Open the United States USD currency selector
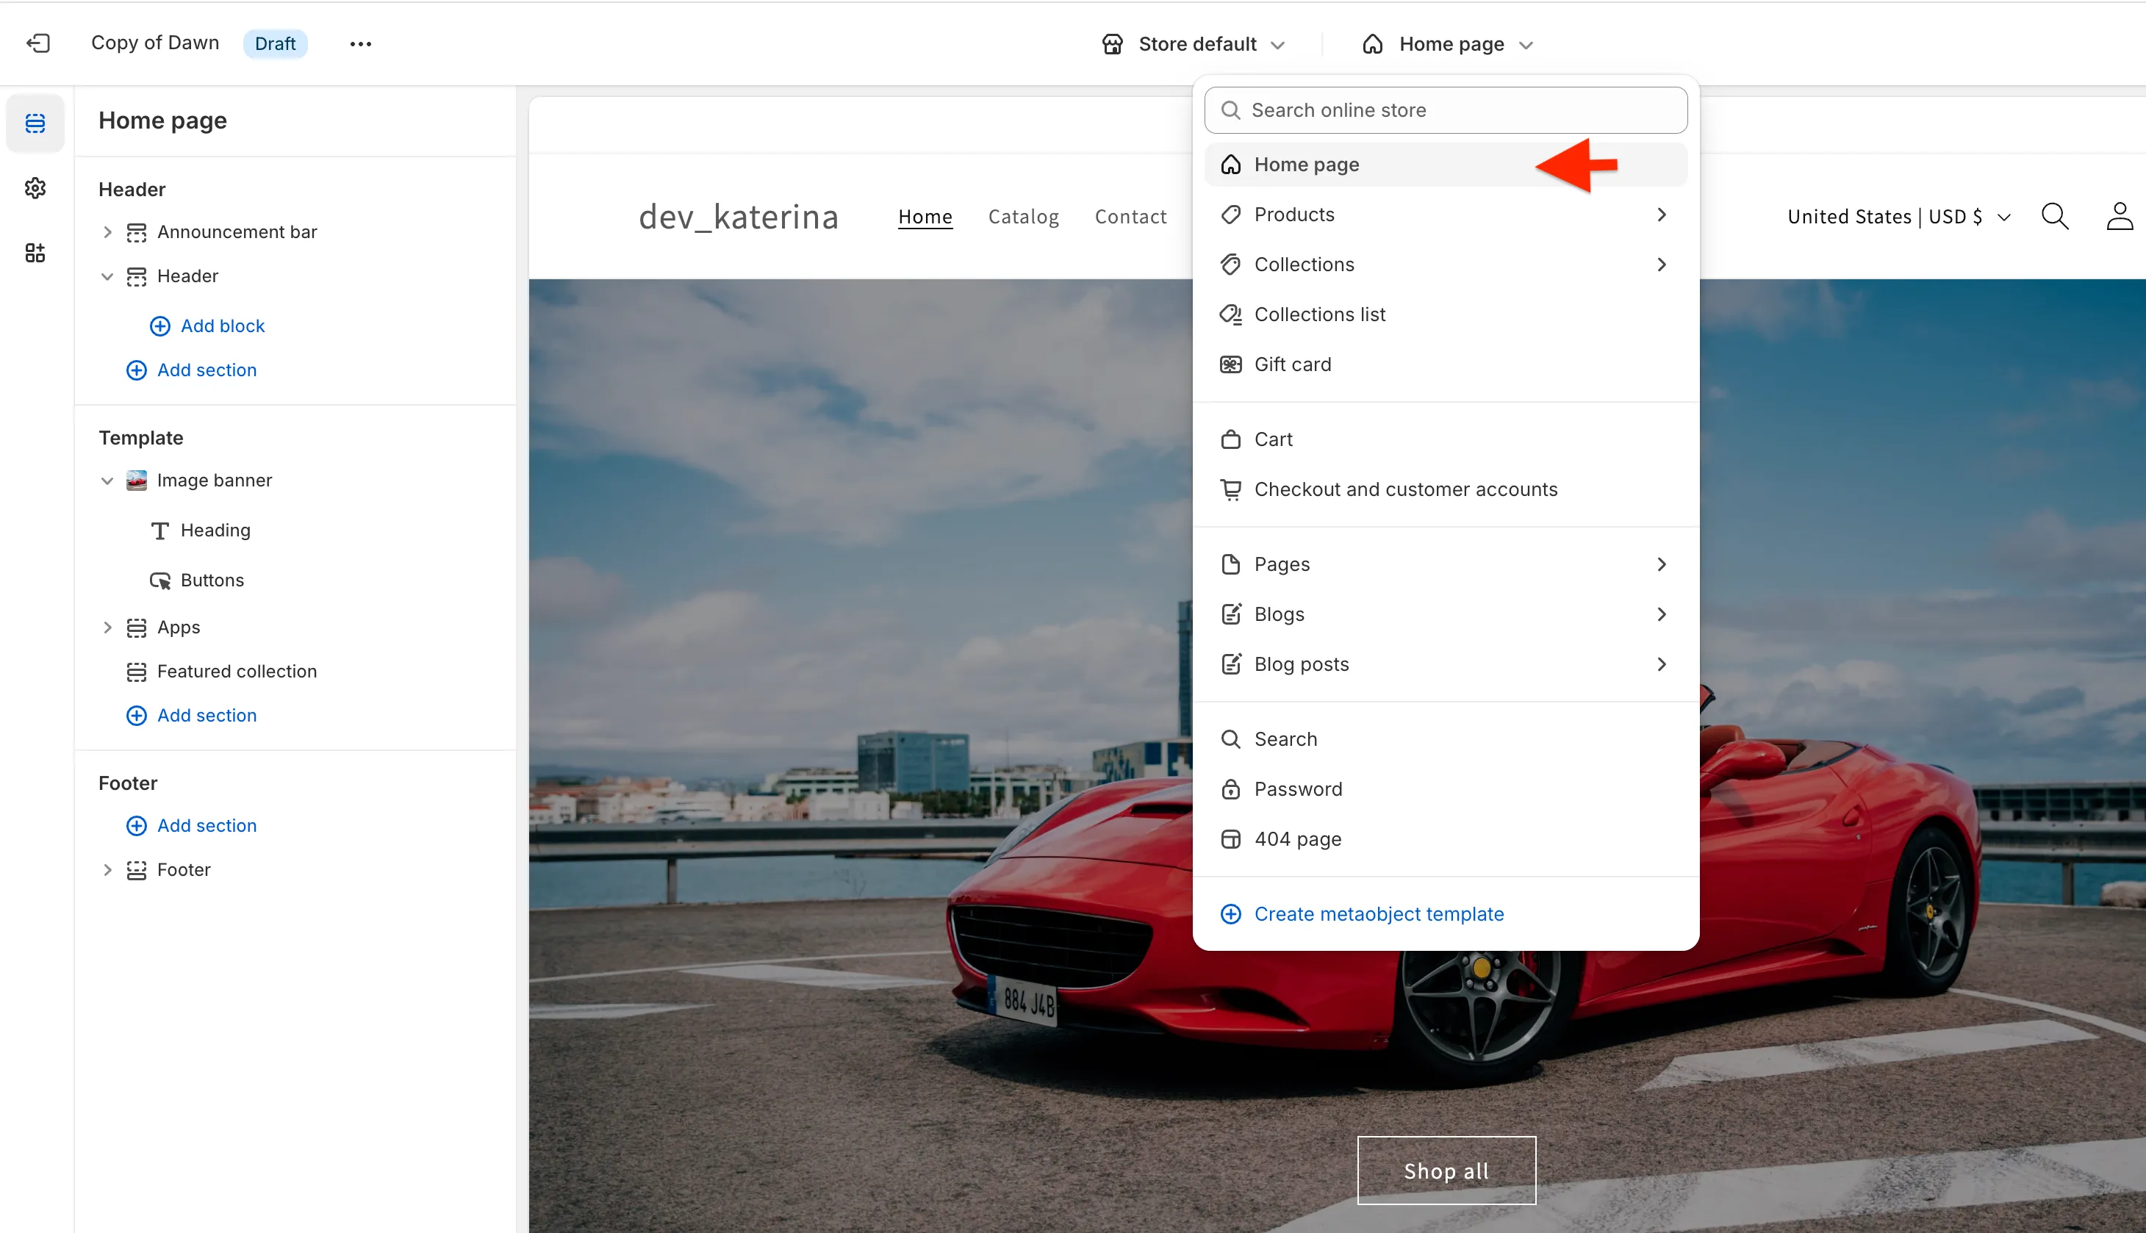2146x1233 pixels. point(1898,217)
